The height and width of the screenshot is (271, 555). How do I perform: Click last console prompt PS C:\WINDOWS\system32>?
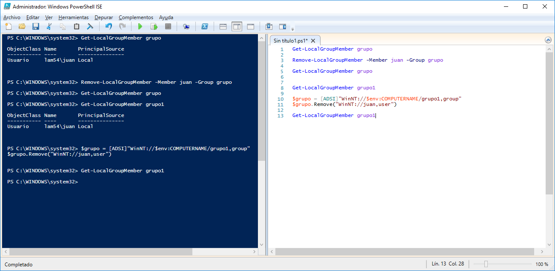point(43,182)
